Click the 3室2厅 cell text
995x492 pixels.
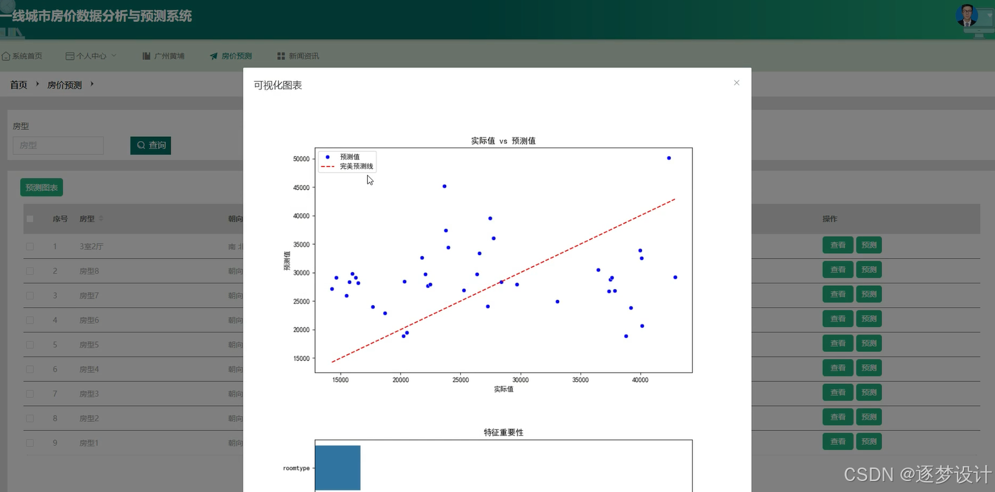pos(92,247)
